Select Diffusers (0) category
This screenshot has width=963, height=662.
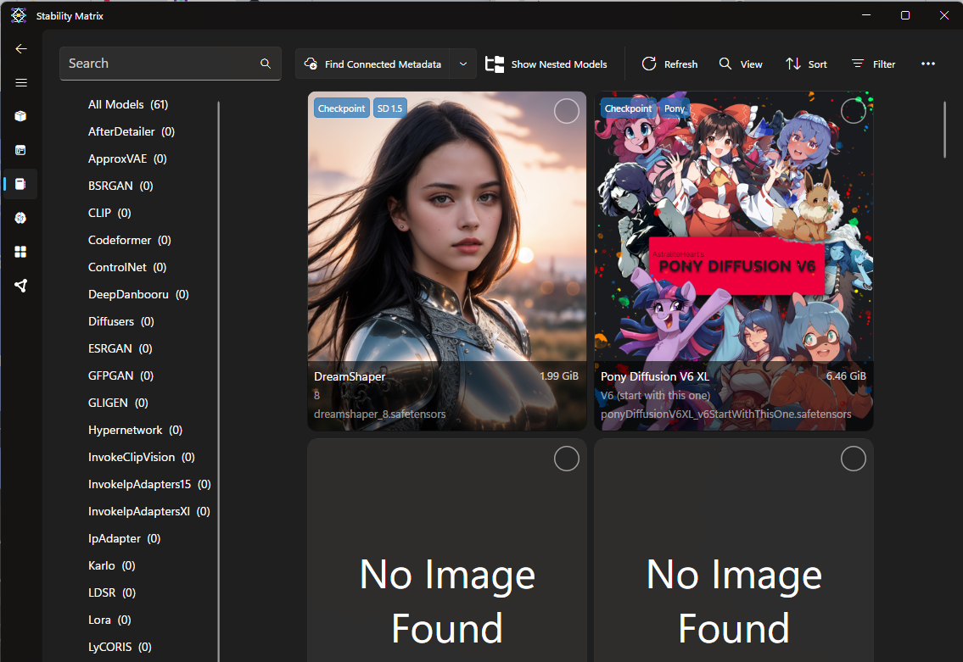pyautogui.click(x=121, y=321)
